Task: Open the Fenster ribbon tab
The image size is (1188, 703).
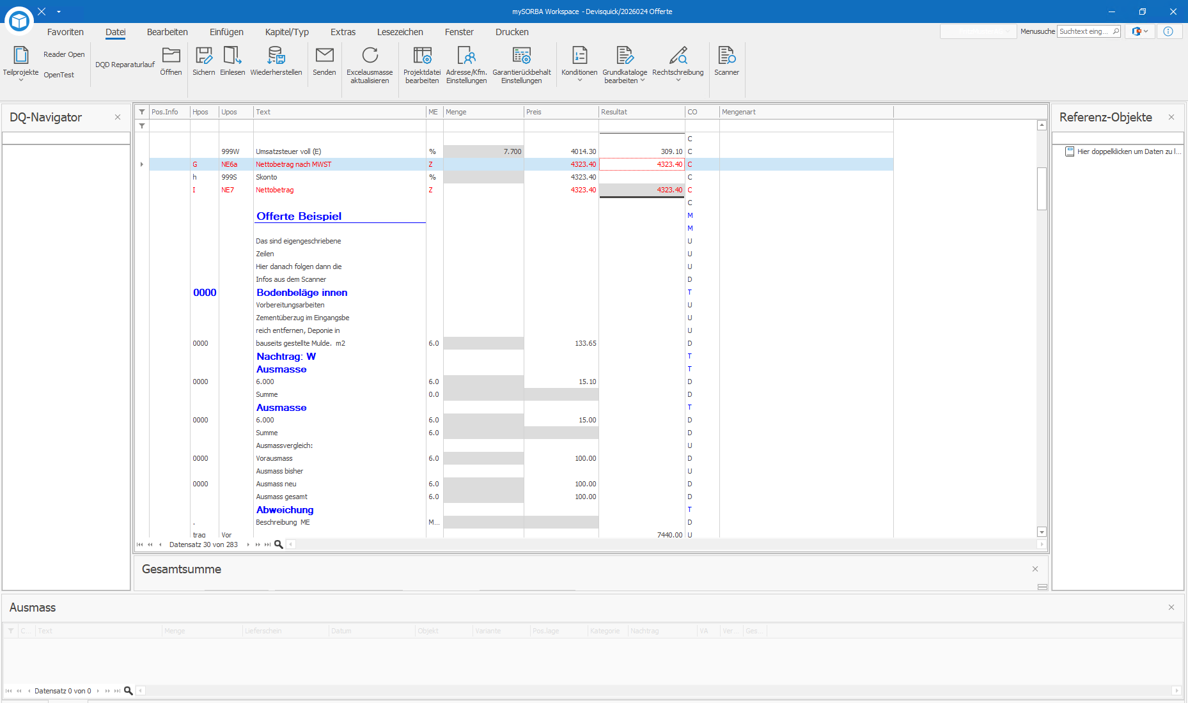Action: click(x=459, y=32)
